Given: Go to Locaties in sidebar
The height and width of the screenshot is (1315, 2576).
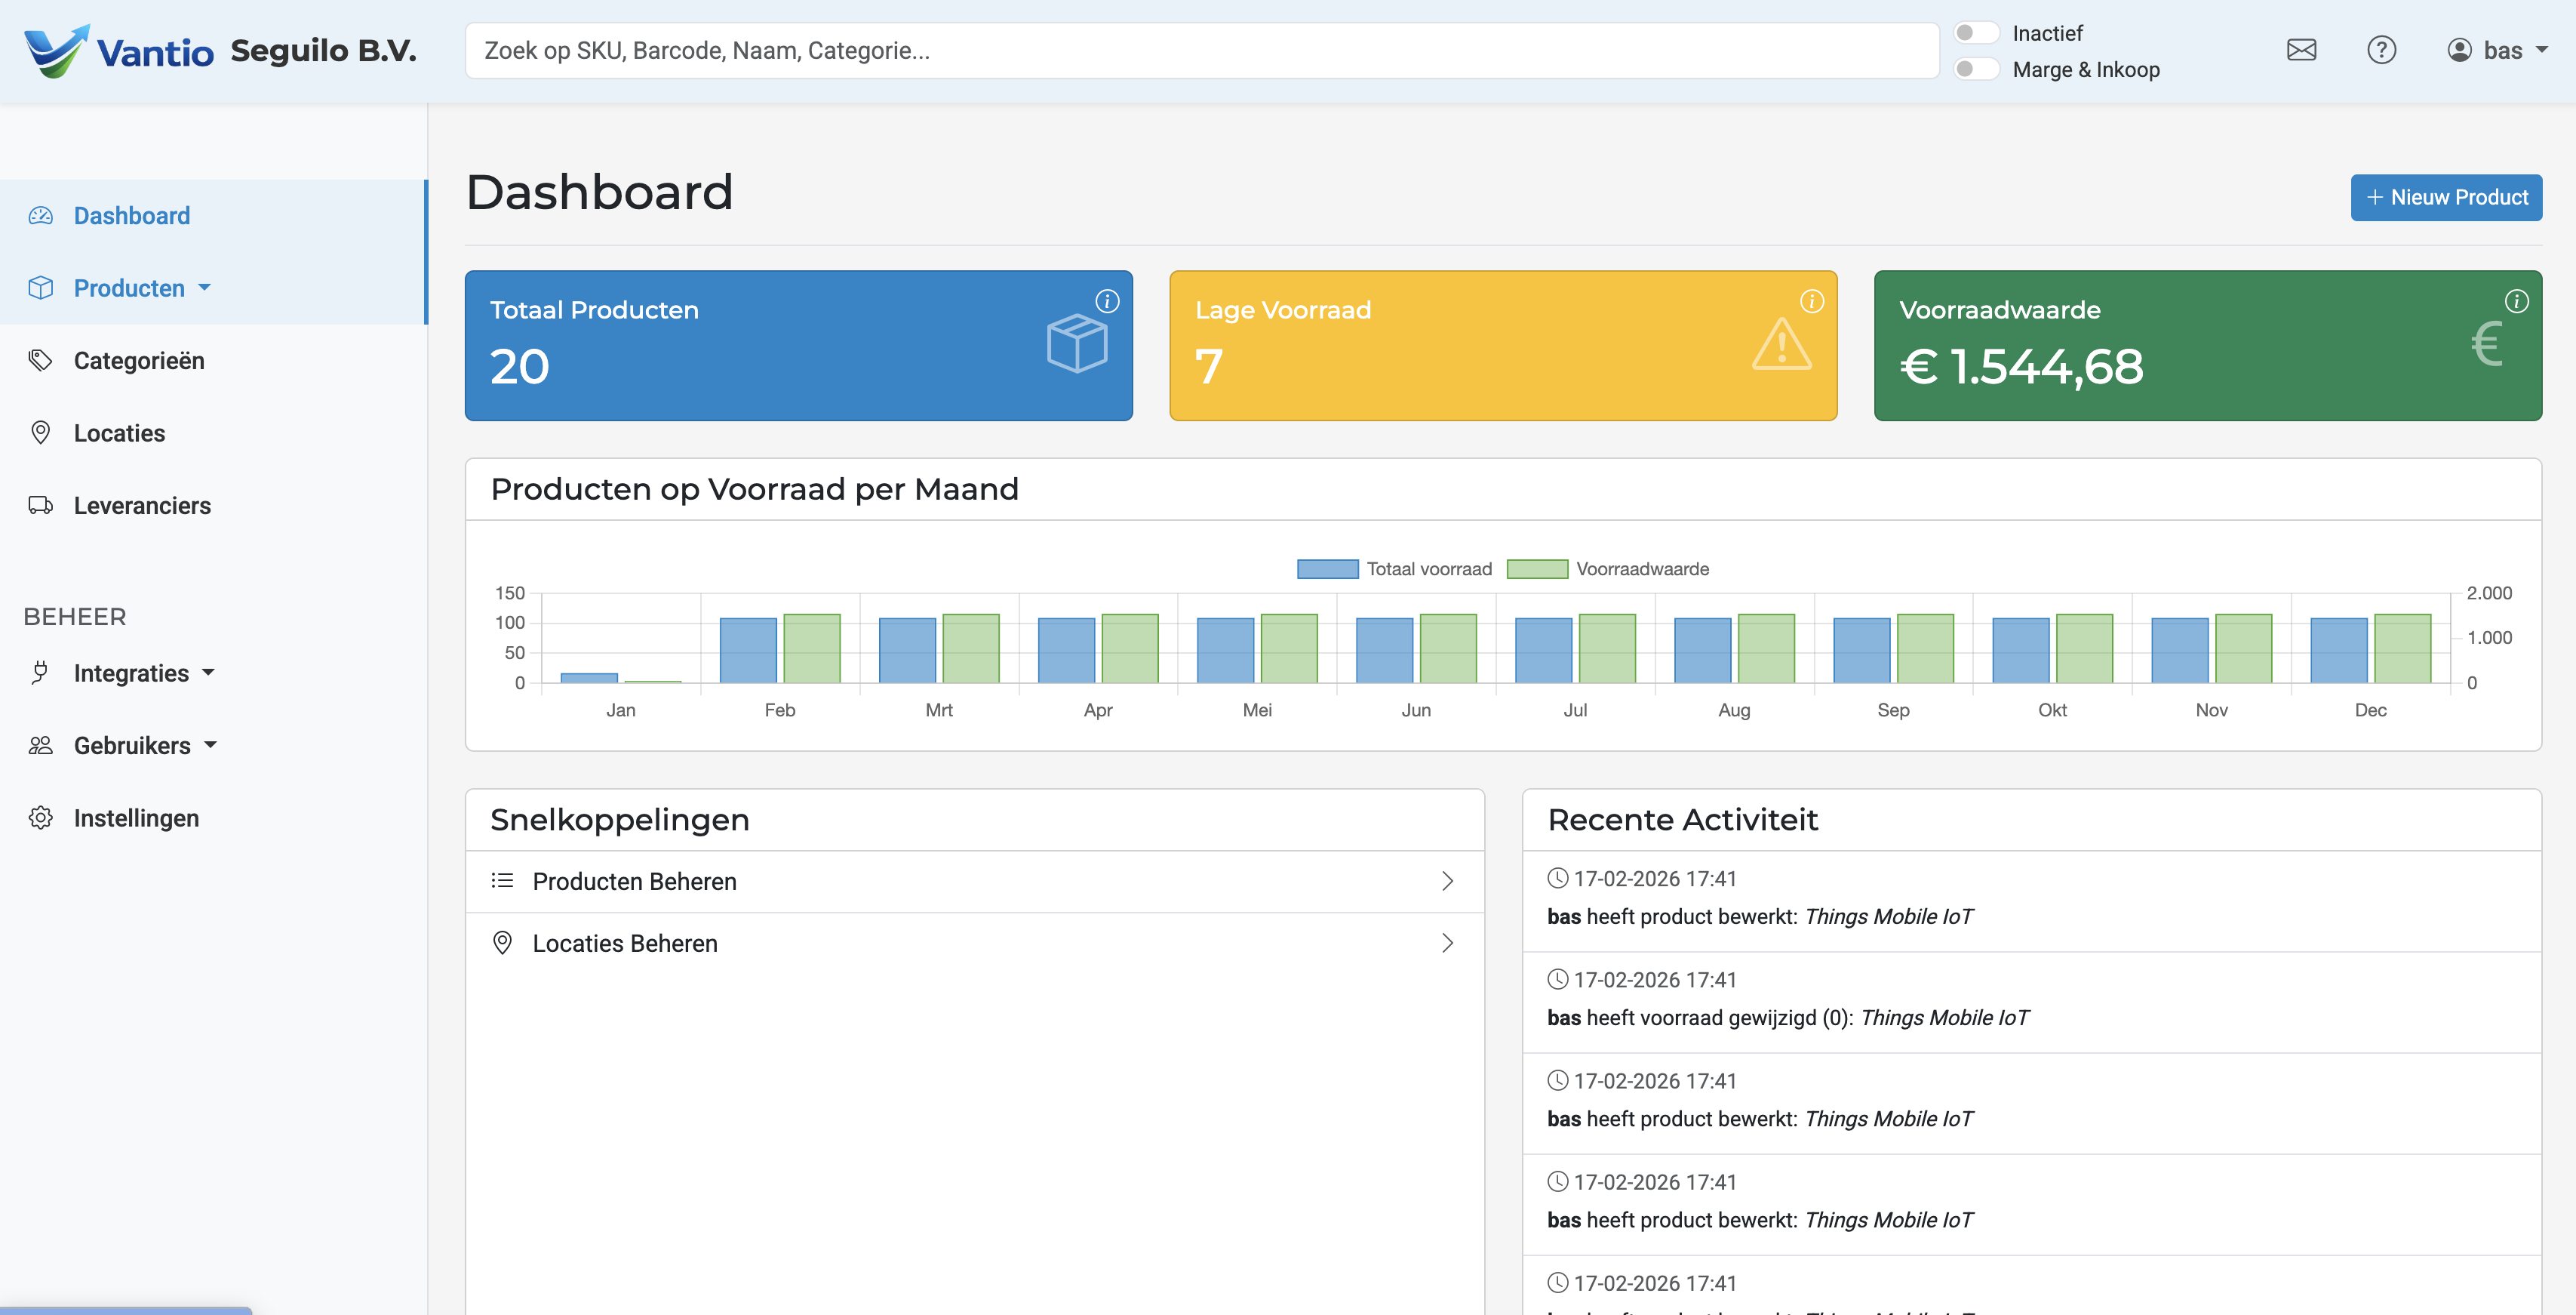Looking at the screenshot, I should tap(119, 433).
